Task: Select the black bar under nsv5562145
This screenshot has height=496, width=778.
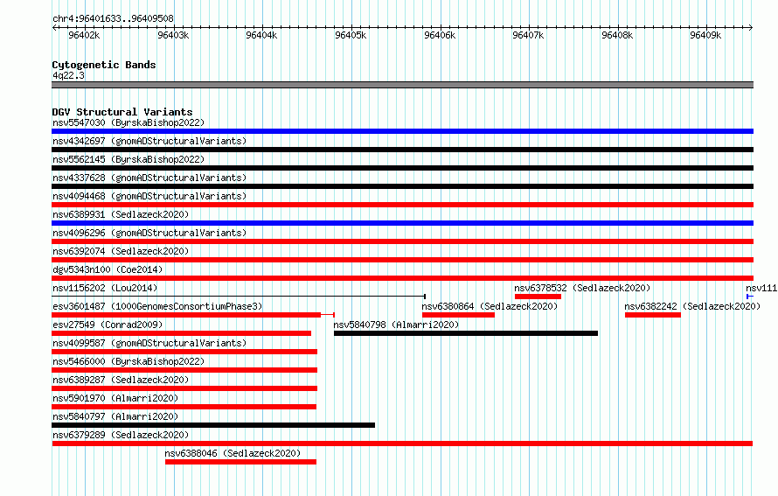Action: [402, 168]
